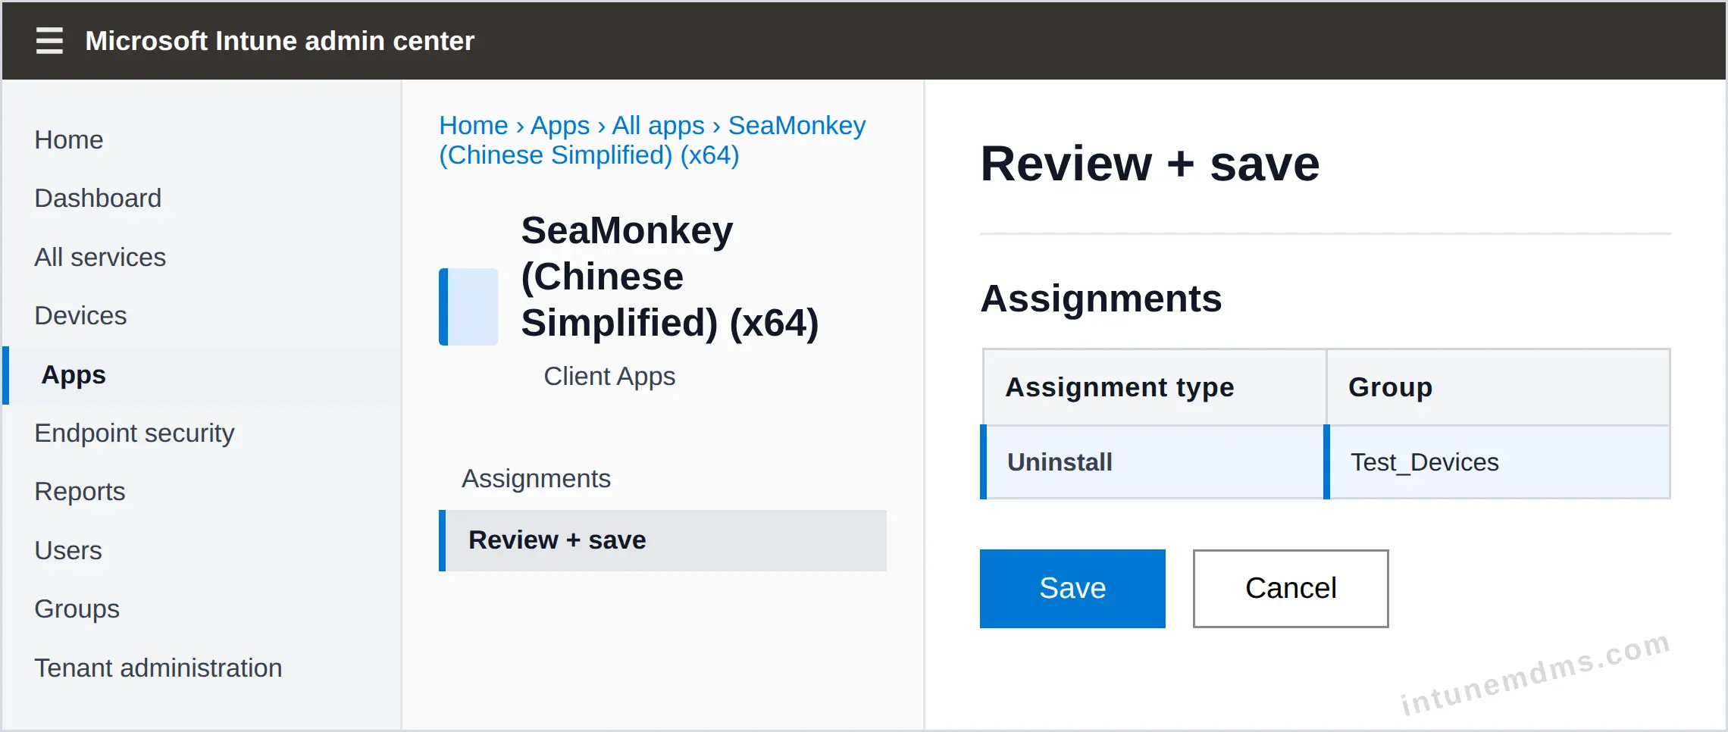Click the SeaMonkey app icon thumbnail
The height and width of the screenshot is (732, 1728).
[468, 307]
